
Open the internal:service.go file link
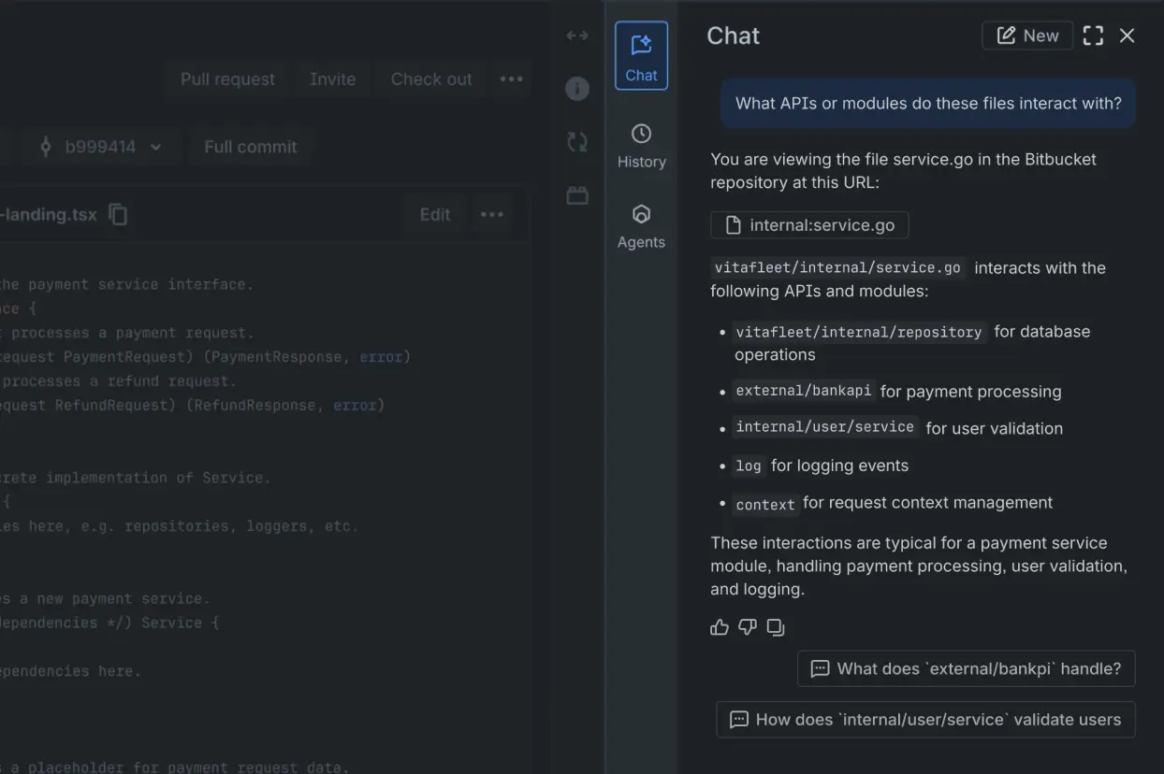[x=809, y=225]
